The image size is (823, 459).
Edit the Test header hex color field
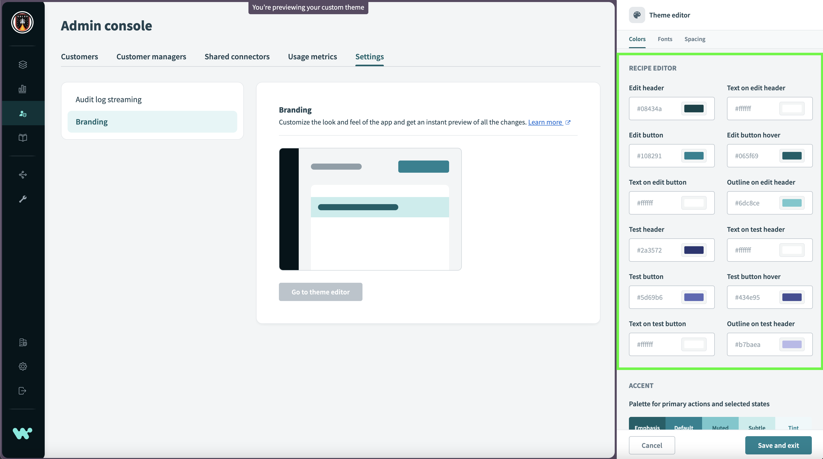tap(658, 250)
